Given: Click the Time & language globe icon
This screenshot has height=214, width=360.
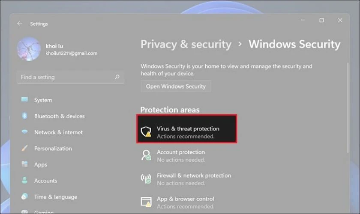Looking at the screenshot, I should pyautogui.click(x=24, y=196).
